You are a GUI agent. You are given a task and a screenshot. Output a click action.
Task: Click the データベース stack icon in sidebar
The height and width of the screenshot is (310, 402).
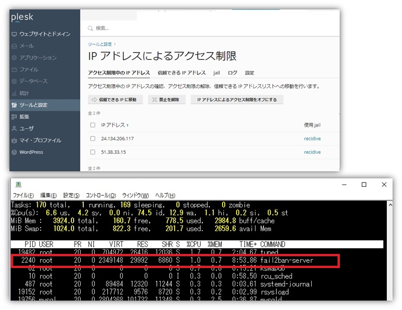[14, 81]
